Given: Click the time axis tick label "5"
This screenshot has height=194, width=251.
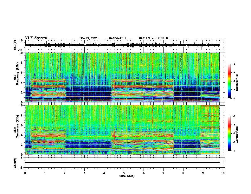Looking at the screenshot, I should 124,173.
